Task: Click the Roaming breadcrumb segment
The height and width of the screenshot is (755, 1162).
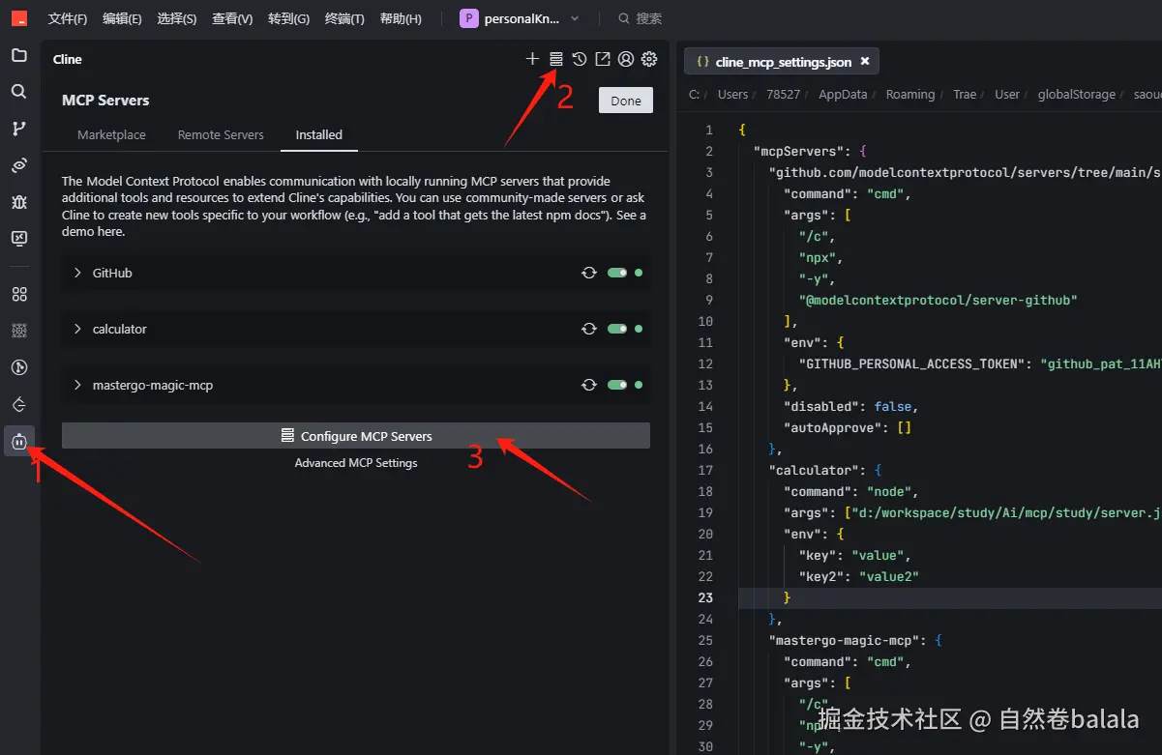Action: pos(910,95)
